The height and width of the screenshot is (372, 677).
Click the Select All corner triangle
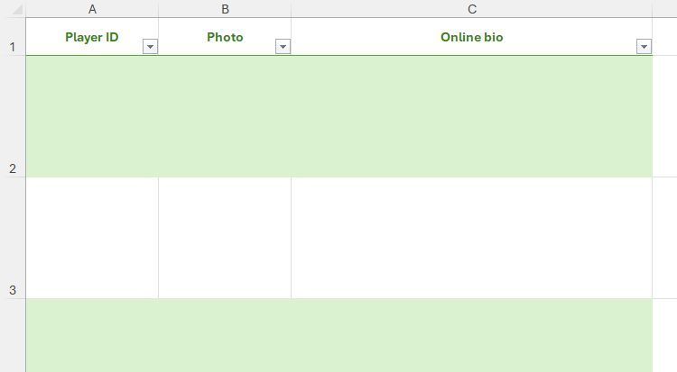pos(17,9)
